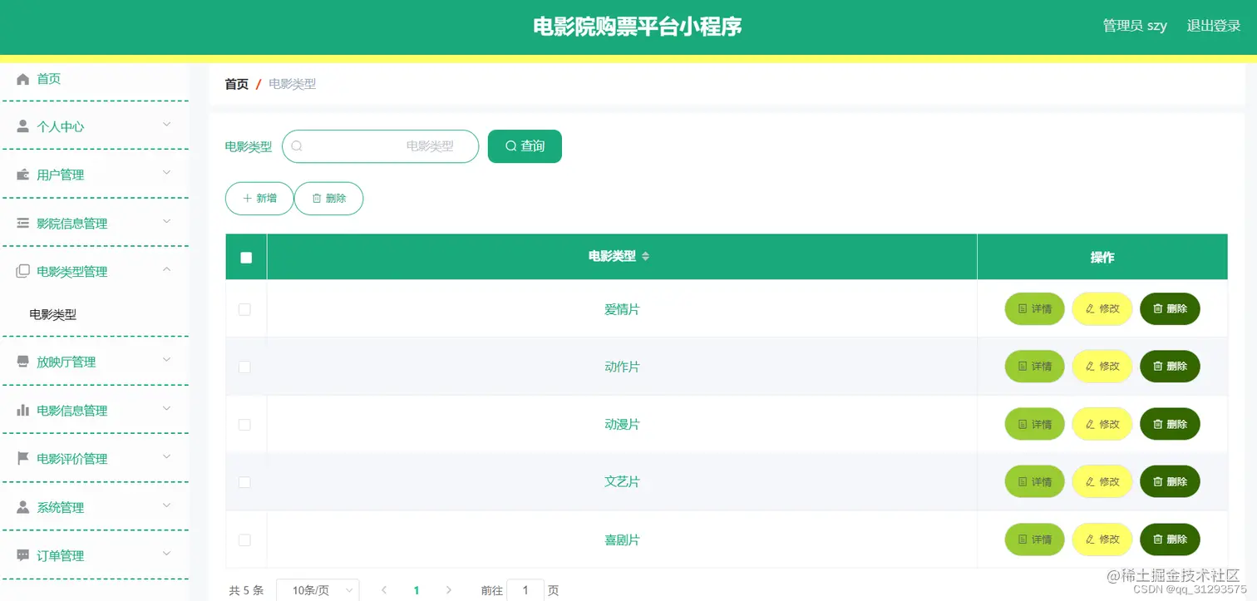Image resolution: width=1257 pixels, height=601 pixels.
Task: Click the person icon next to 个人中心
Action: pyautogui.click(x=23, y=127)
